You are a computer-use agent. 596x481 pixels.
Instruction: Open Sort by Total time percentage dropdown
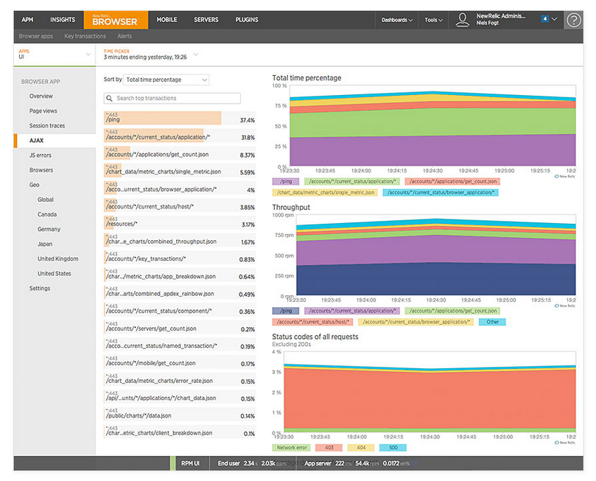pos(166,80)
